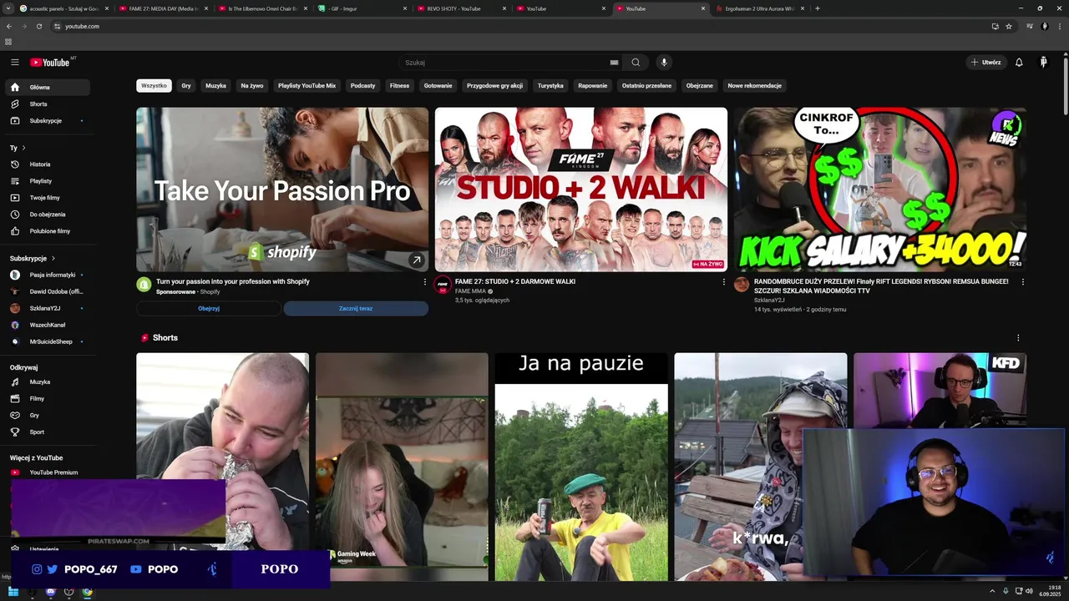The width and height of the screenshot is (1069, 601).
Task: Open more options for FAME 27 video
Action: click(x=724, y=282)
